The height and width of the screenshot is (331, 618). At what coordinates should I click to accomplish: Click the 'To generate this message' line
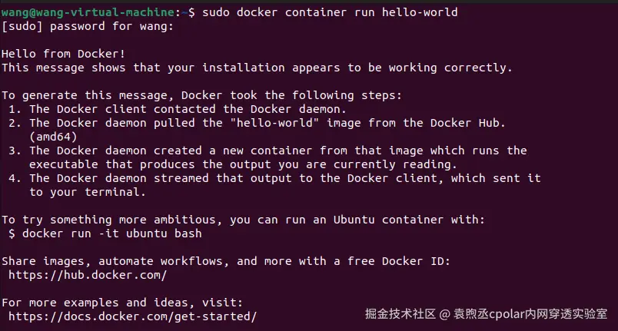tap(201, 95)
